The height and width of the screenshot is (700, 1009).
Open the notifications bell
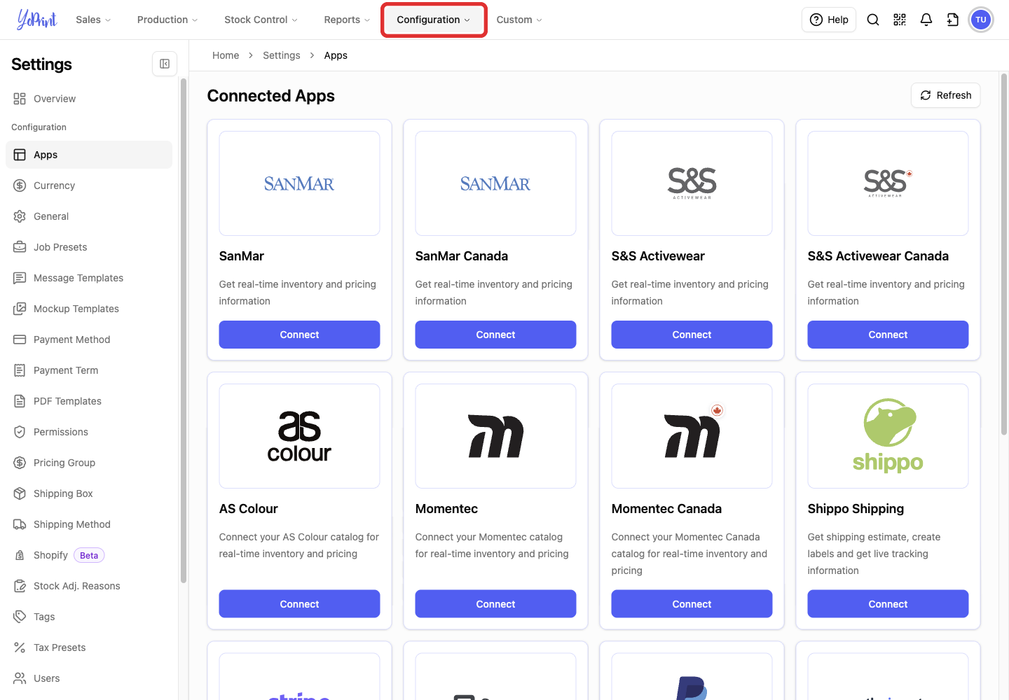coord(926,20)
